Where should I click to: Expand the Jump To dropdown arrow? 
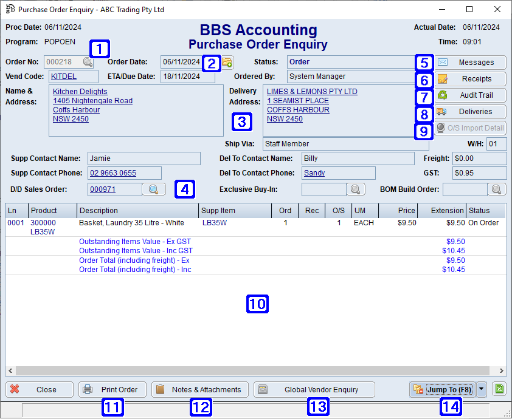(x=481, y=389)
